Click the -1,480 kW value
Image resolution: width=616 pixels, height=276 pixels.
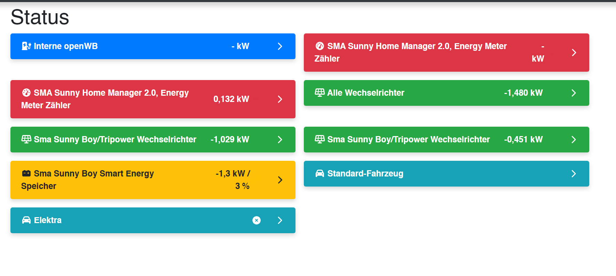click(523, 93)
